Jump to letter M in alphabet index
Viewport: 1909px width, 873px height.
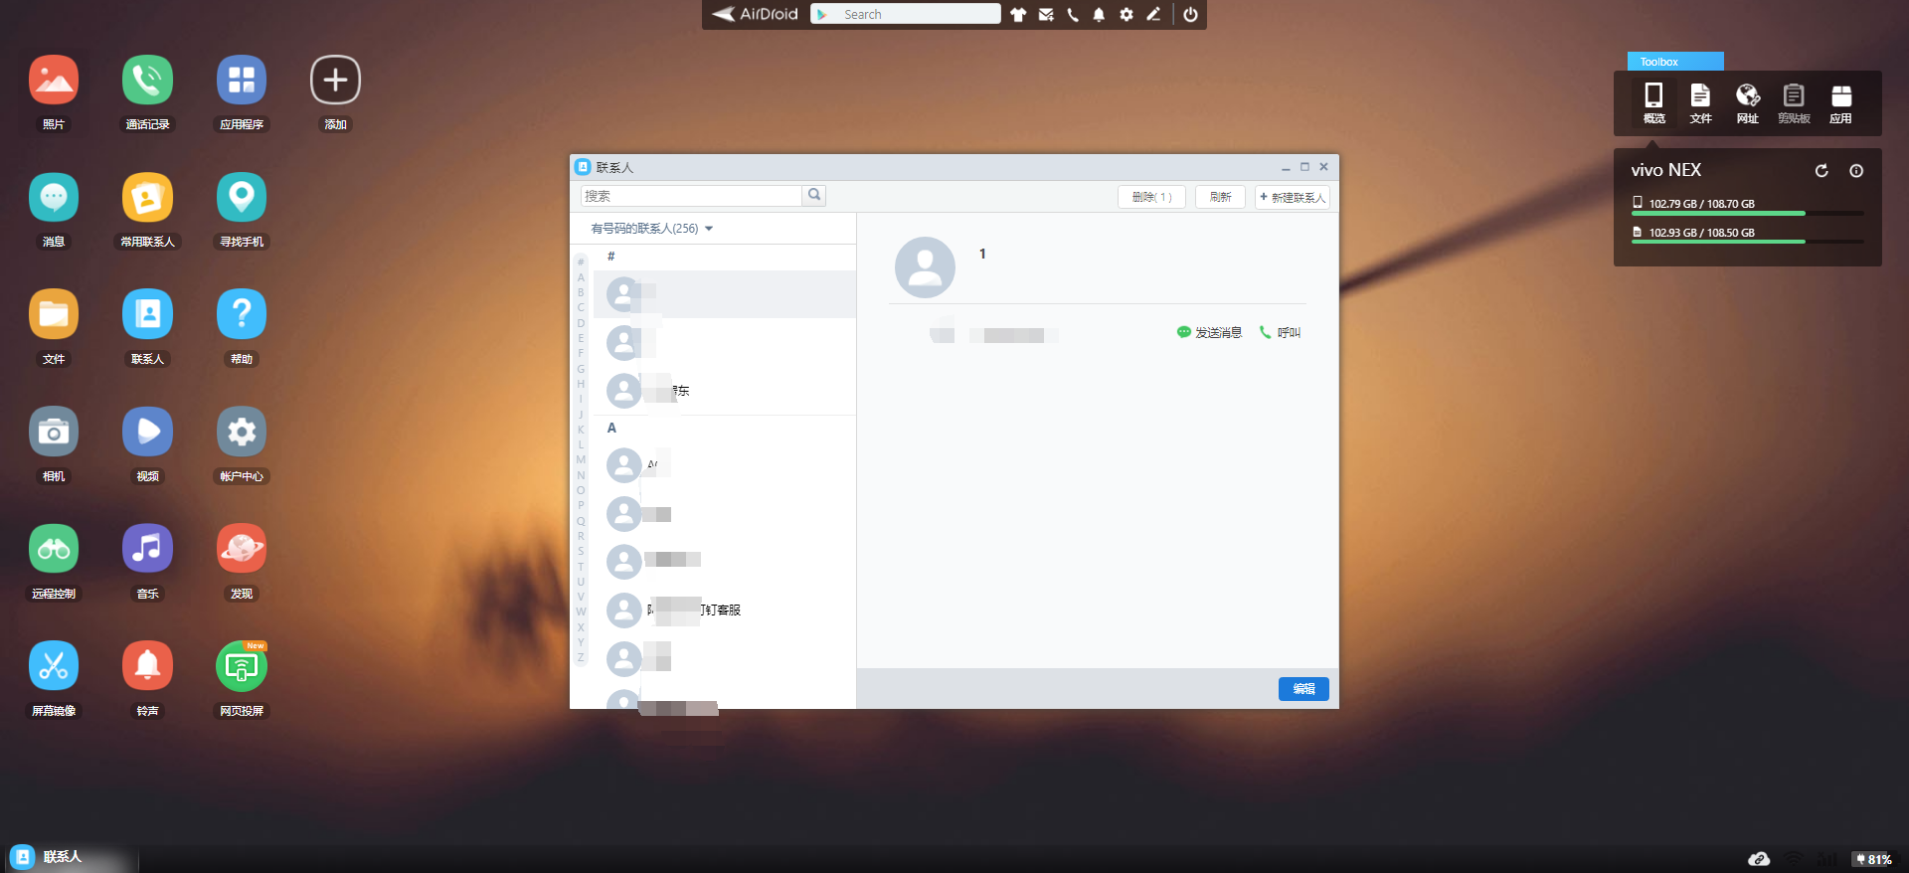point(581,459)
